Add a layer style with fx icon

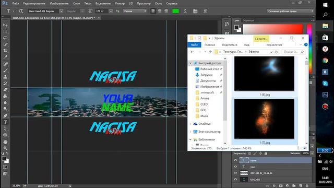pos(275,186)
